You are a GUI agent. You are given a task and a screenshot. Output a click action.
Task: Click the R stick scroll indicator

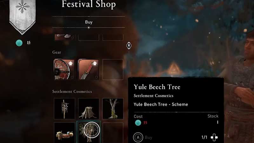pyautogui.click(x=129, y=45)
